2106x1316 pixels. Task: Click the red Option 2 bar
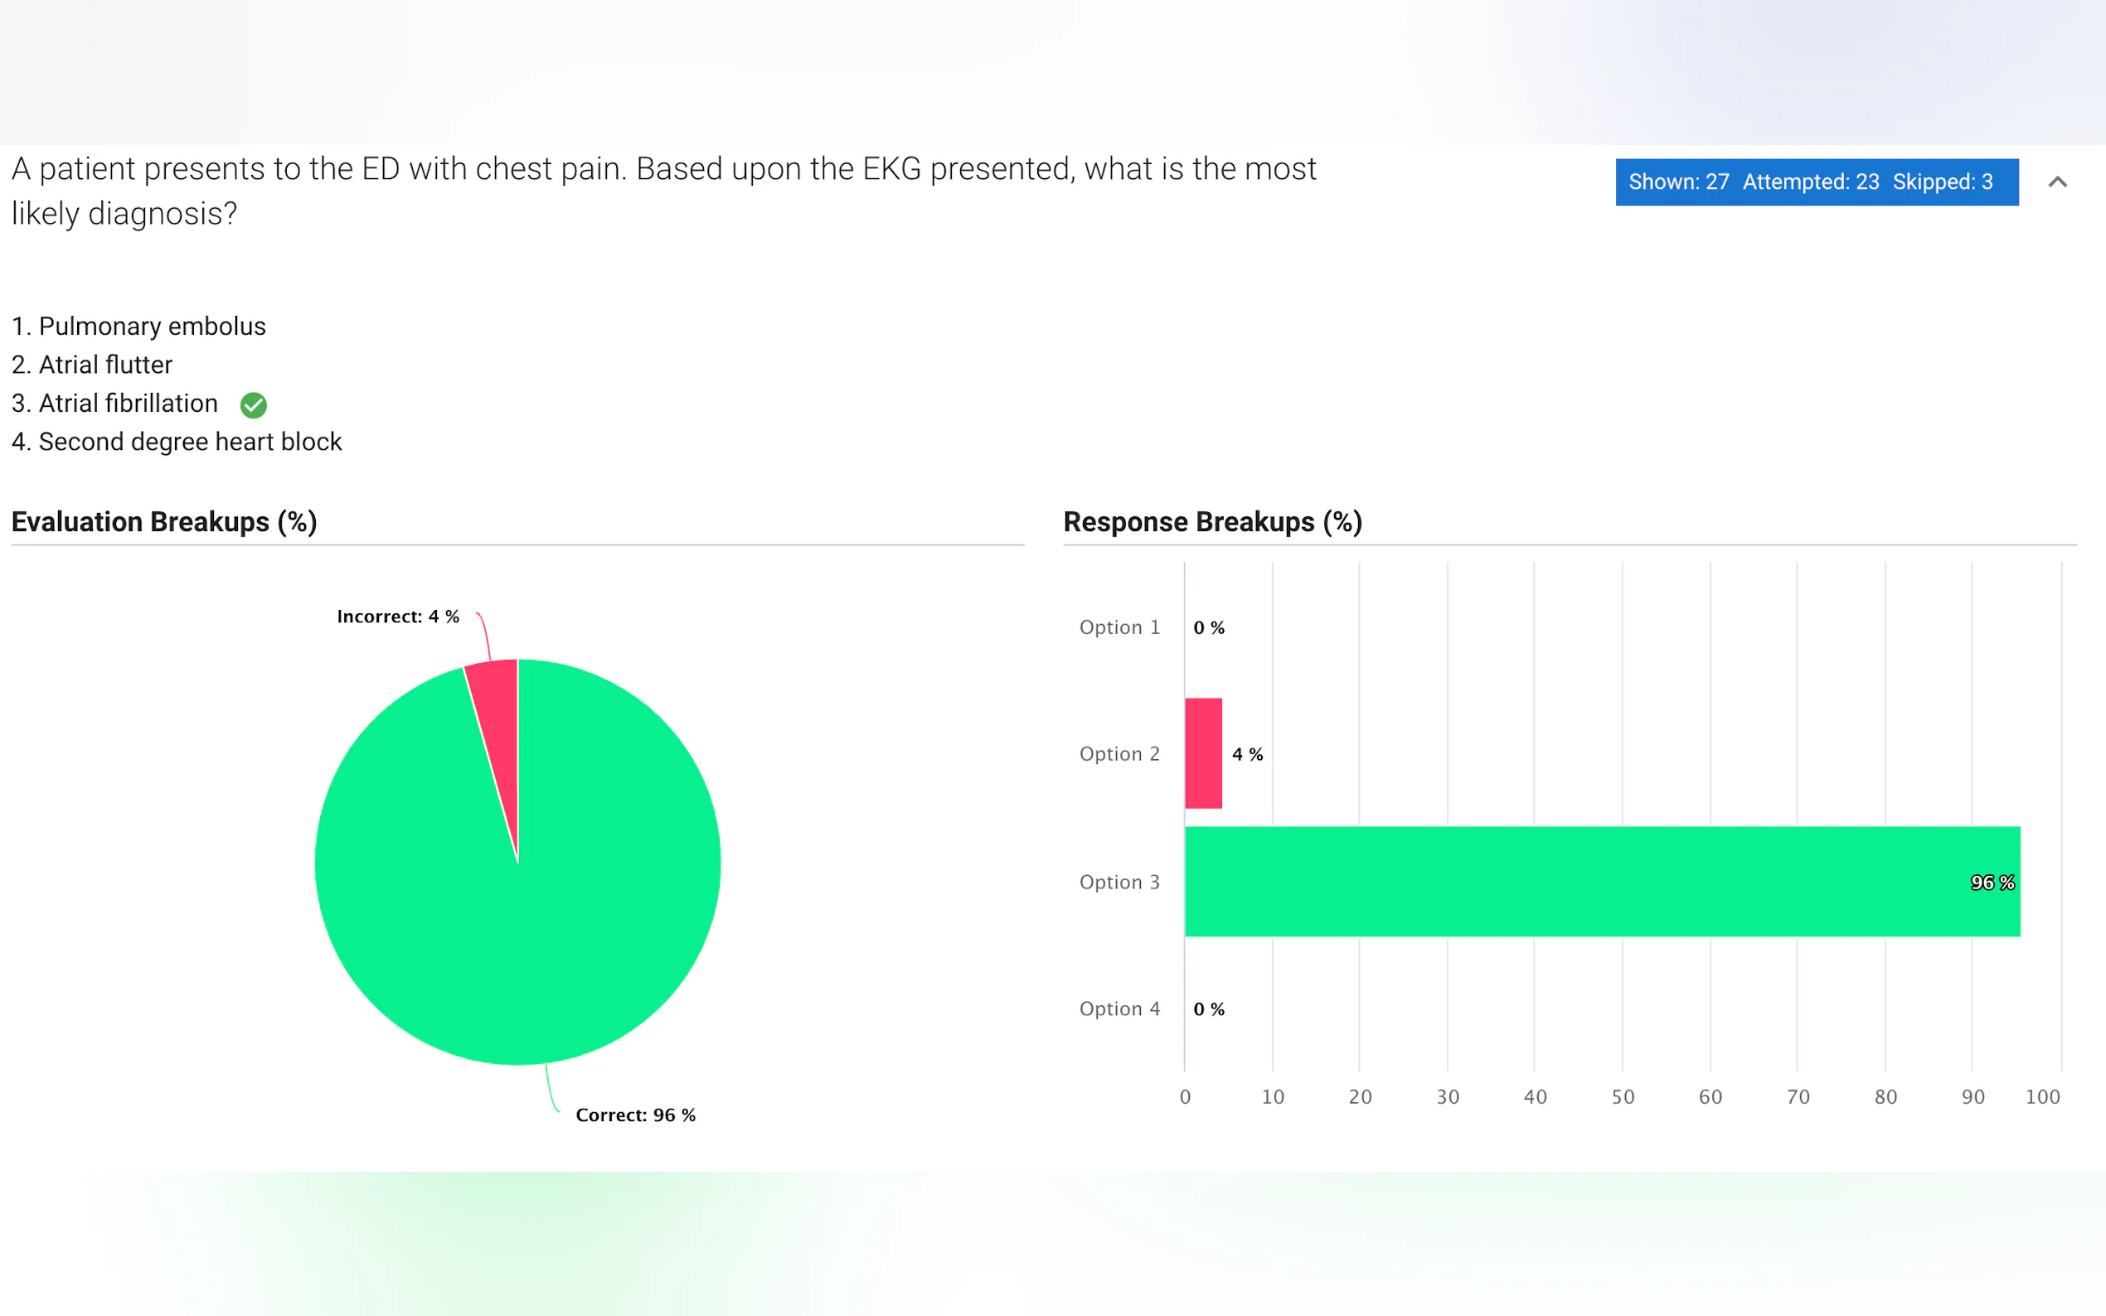click(1203, 754)
